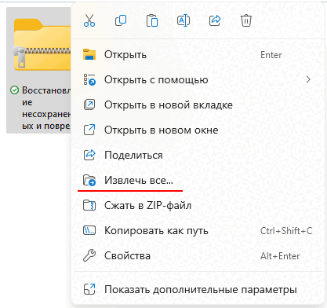Click the Share arrow icon in top row
Screen dimensions: 327x308
pyautogui.click(x=215, y=20)
